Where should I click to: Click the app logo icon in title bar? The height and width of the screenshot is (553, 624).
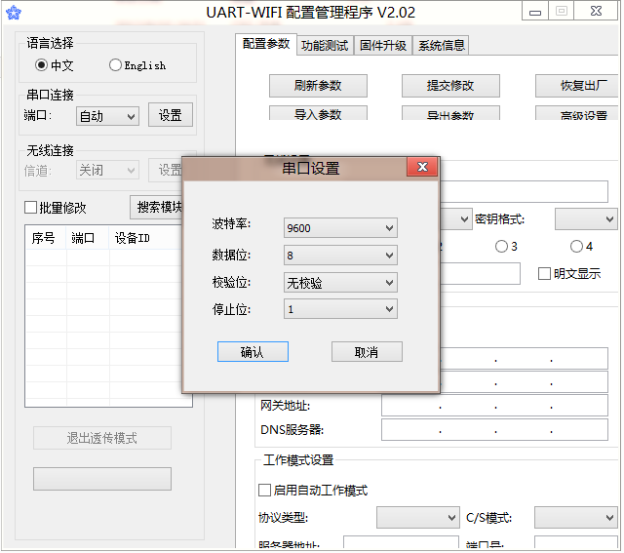tap(14, 13)
